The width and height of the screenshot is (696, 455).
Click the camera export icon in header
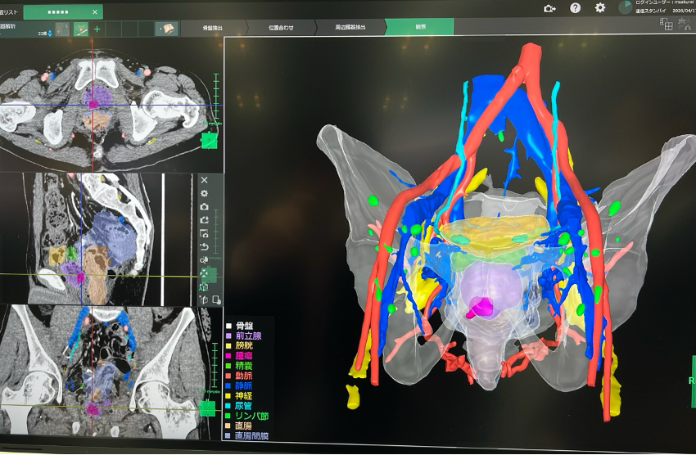click(549, 7)
